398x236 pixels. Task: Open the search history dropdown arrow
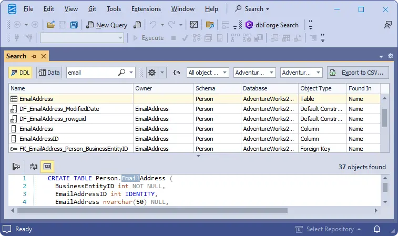131,73
